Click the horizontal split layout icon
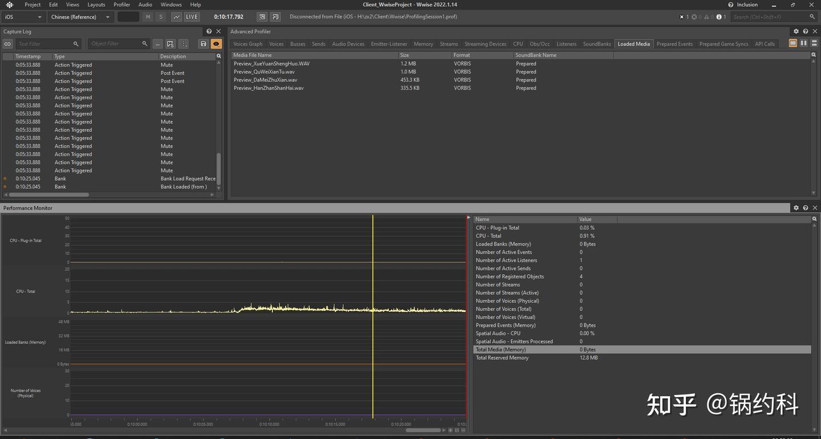Screen dimensions: 821x439 click(x=814, y=43)
